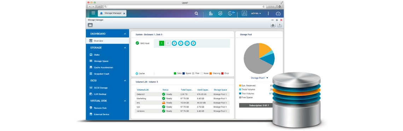Minimize the Storage Manager app window

coord(273,20)
